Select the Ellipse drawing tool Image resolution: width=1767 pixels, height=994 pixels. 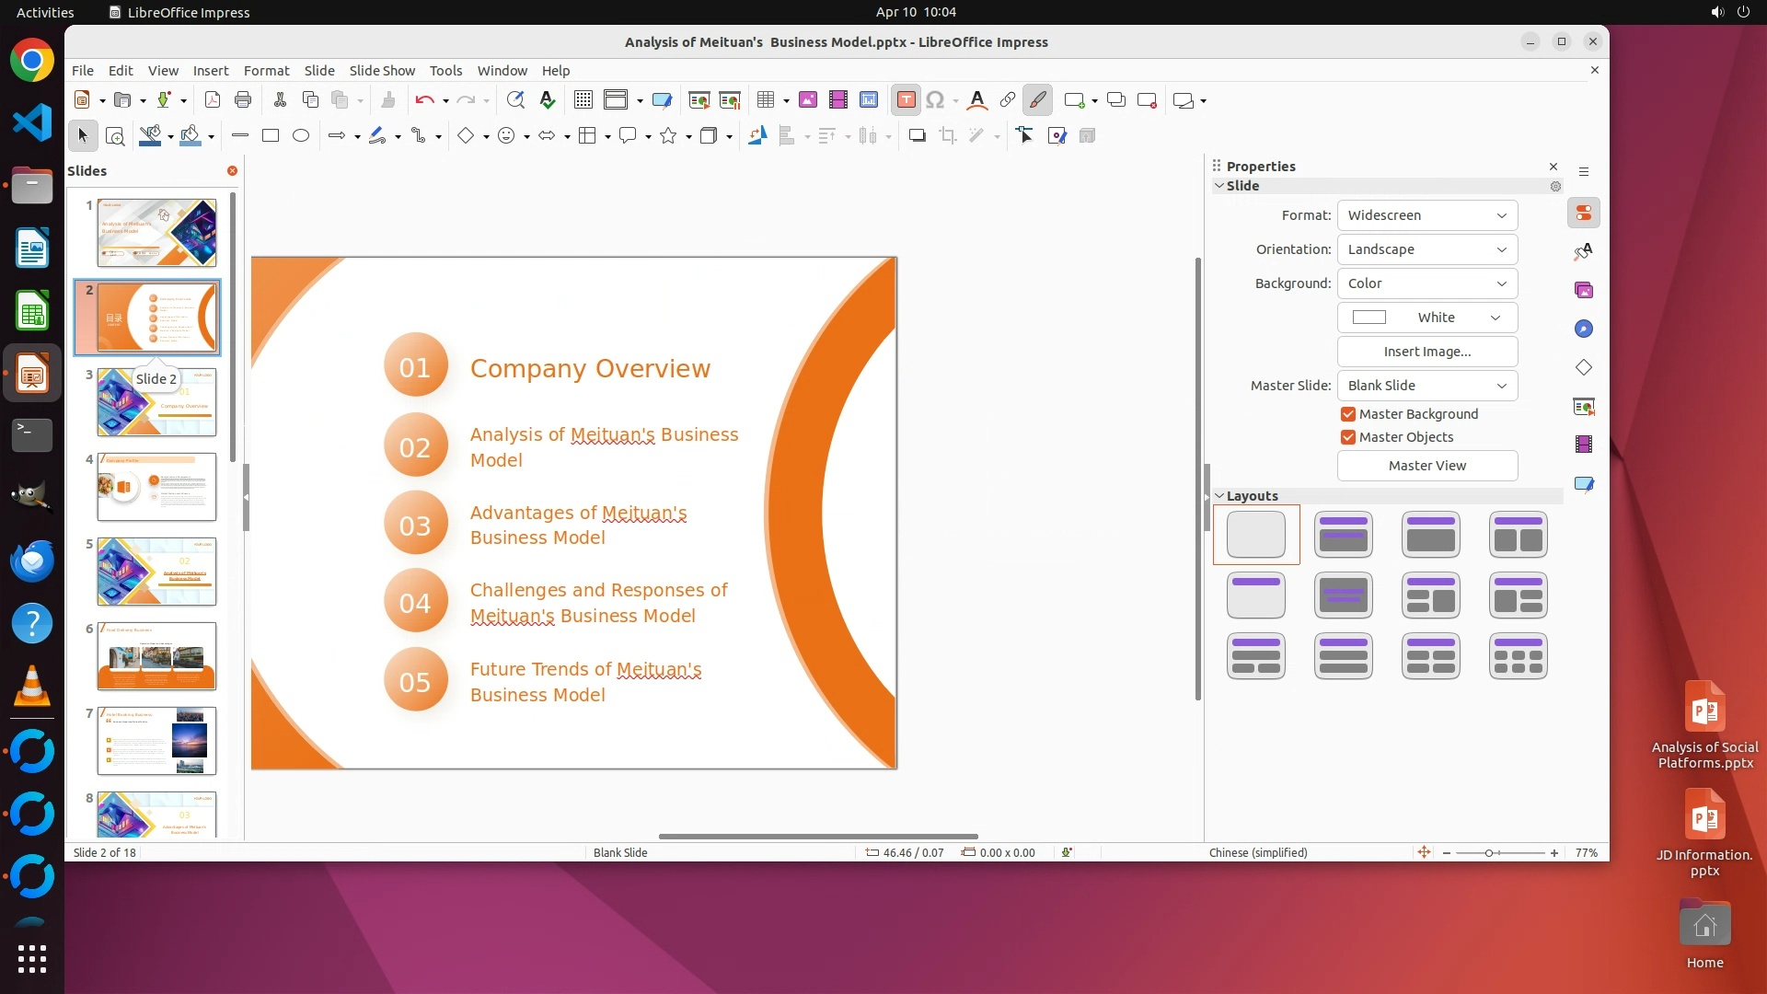click(301, 136)
